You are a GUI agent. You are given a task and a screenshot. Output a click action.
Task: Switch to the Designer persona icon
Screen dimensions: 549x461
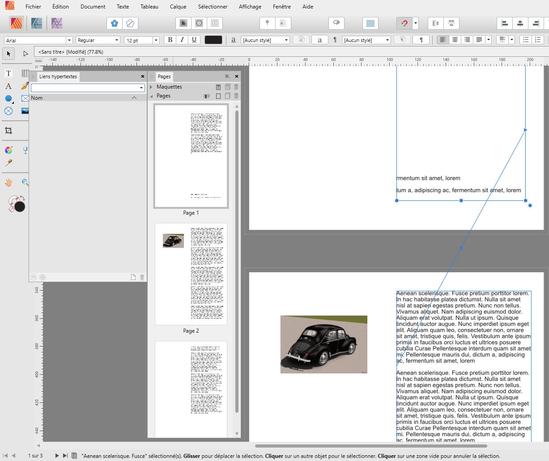pyautogui.click(x=37, y=23)
